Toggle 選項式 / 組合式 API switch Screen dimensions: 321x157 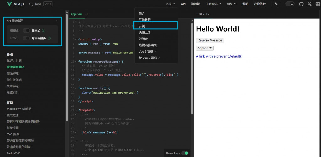click(x=26, y=31)
